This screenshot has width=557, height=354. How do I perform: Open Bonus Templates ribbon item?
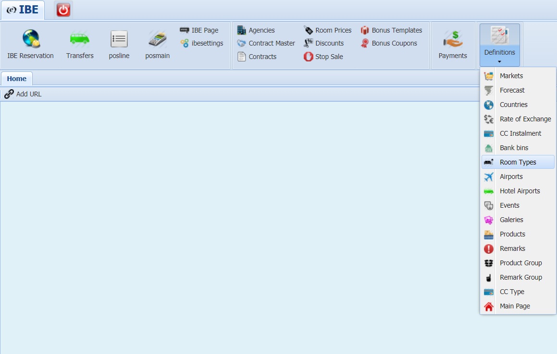[x=391, y=30]
